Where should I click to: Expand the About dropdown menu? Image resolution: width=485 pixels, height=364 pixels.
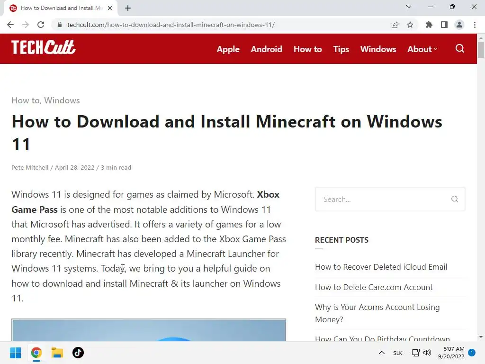click(x=422, y=49)
